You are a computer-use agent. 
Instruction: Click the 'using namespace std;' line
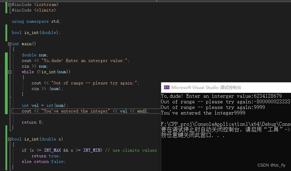click(x=36, y=22)
